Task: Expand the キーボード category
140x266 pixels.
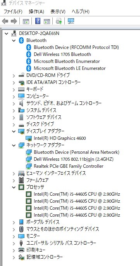Action: pyautogui.click(x=14, y=89)
